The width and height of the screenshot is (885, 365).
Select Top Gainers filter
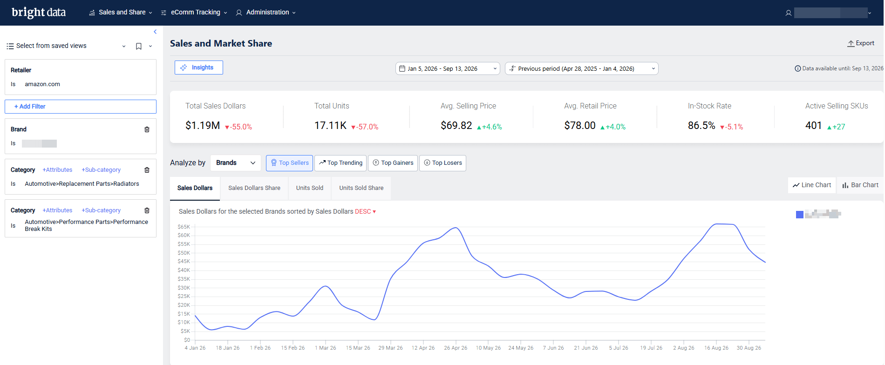pyautogui.click(x=393, y=163)
